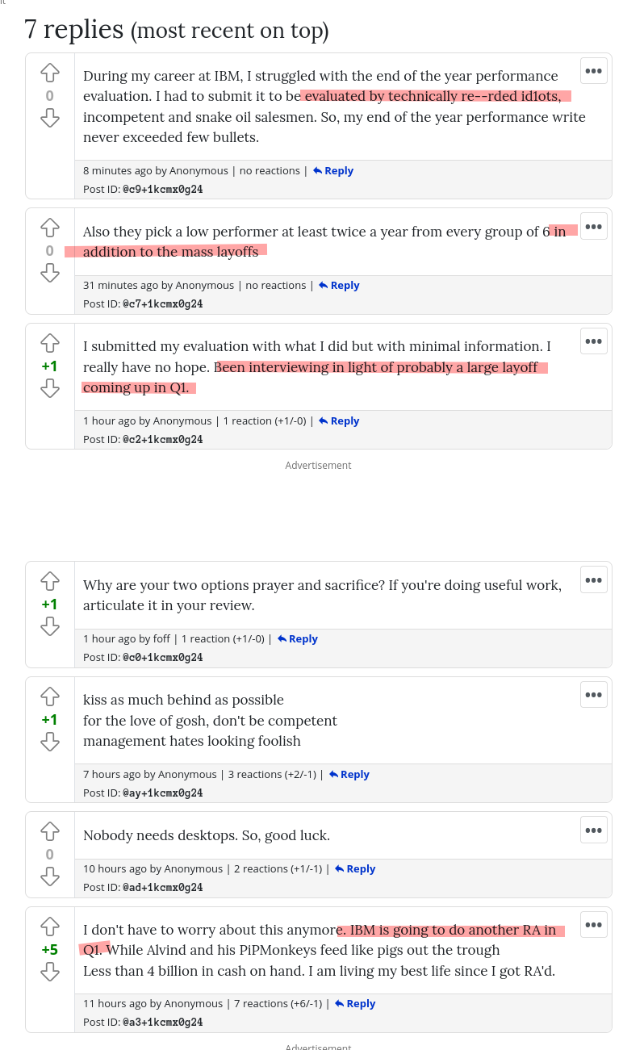Reply to the post from 8 minutes ago
The image size is (623, 1050).
pyautogui.click(x=333, y=171)
